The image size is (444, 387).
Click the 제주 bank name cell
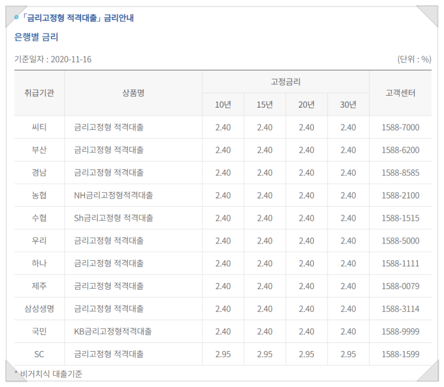pos(39,286)
